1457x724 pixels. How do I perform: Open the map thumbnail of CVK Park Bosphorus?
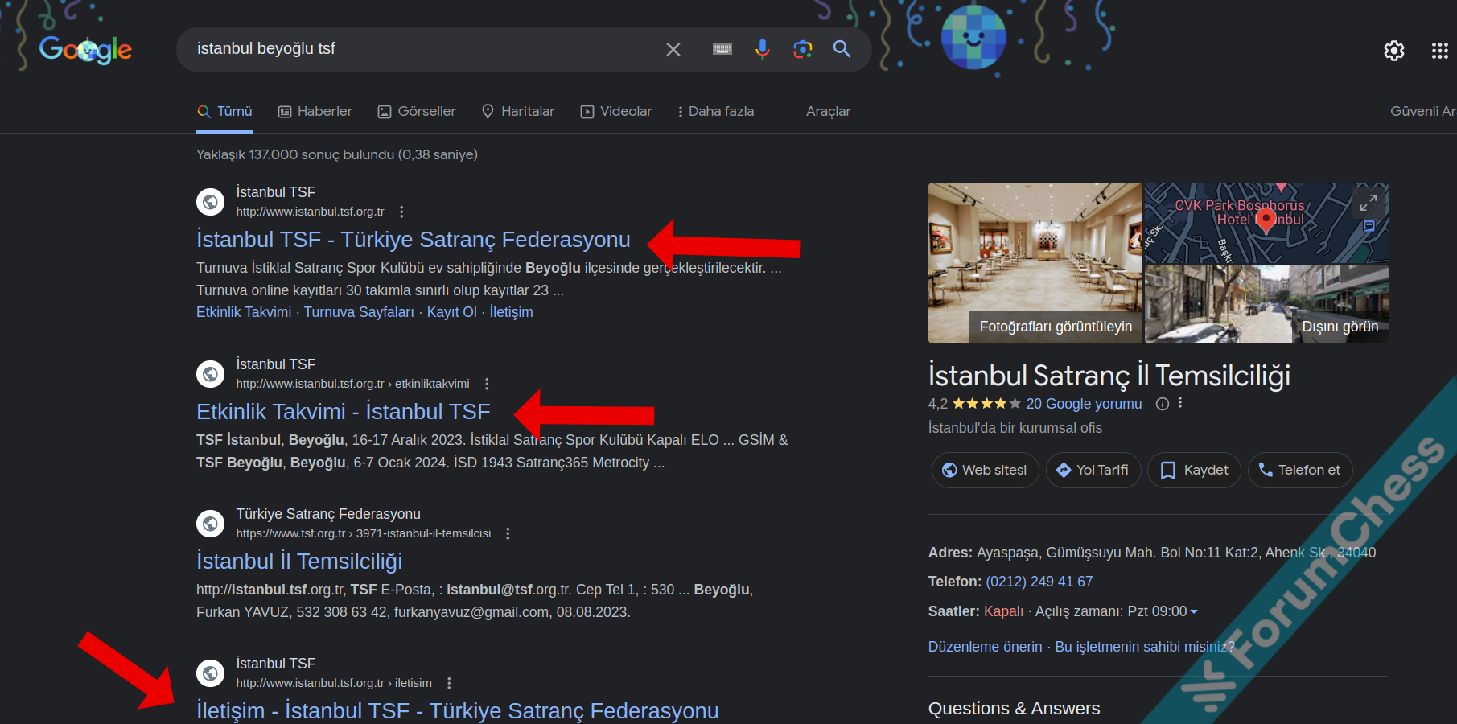tap(1266, 223)
